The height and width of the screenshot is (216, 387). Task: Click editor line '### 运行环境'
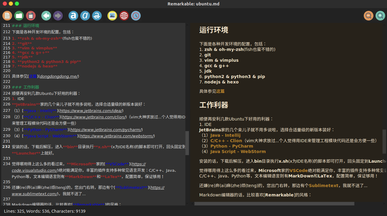(x=26, y=26)
